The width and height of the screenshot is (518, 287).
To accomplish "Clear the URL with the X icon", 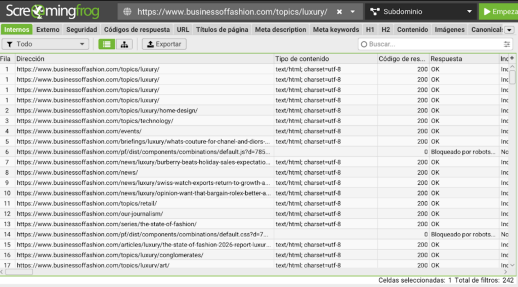I will pos(339,11).
